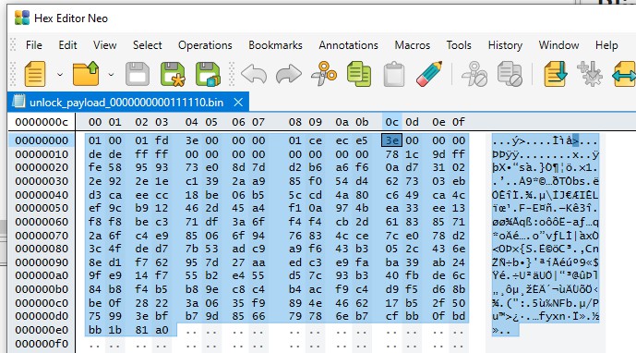The width and height of the screenshot is (636, 353).
Task: Expand the New file dropdown arrow
Action: (60, 74)
